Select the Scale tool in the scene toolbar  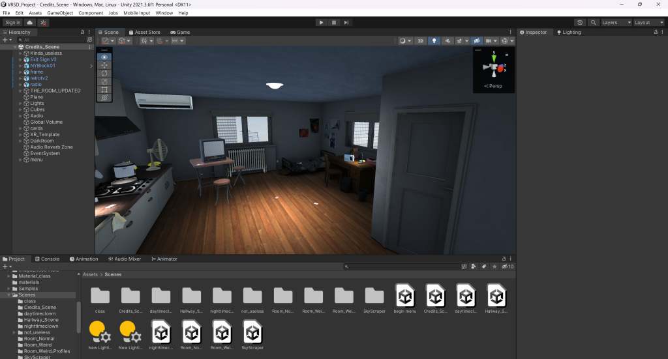click(104, 81)
